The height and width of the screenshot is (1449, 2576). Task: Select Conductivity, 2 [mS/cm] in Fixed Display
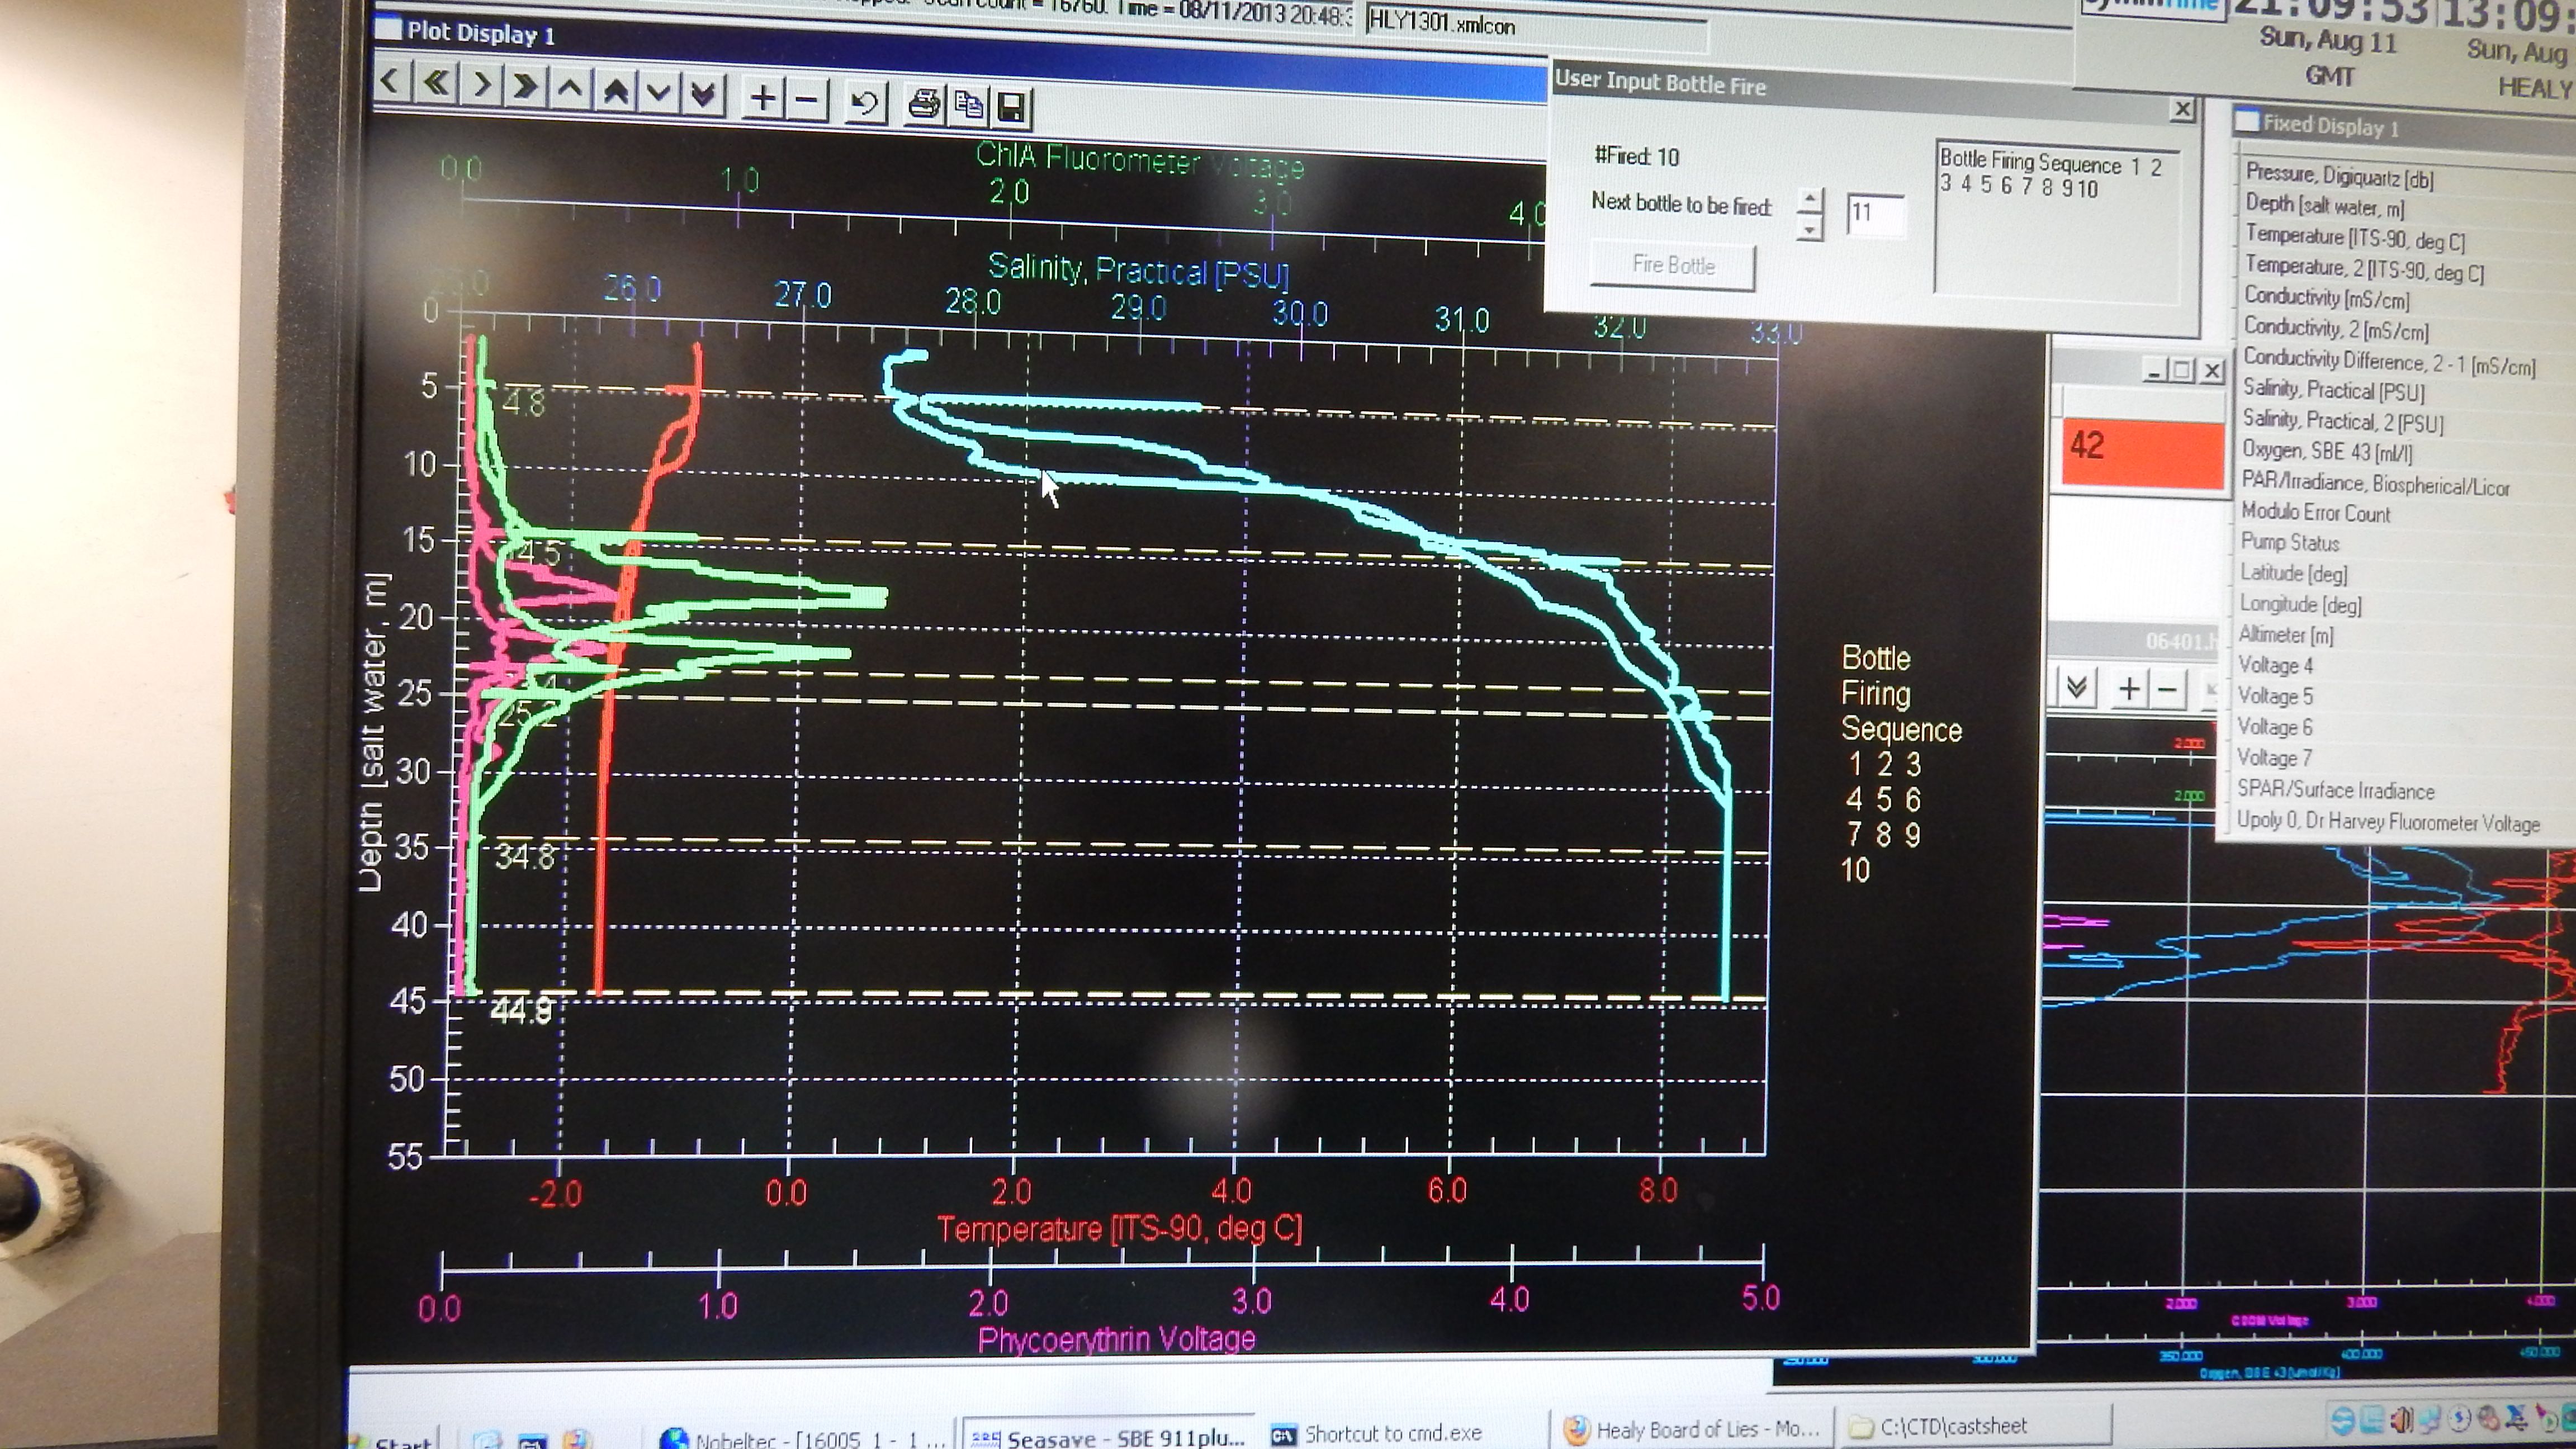pos(2335,329)
